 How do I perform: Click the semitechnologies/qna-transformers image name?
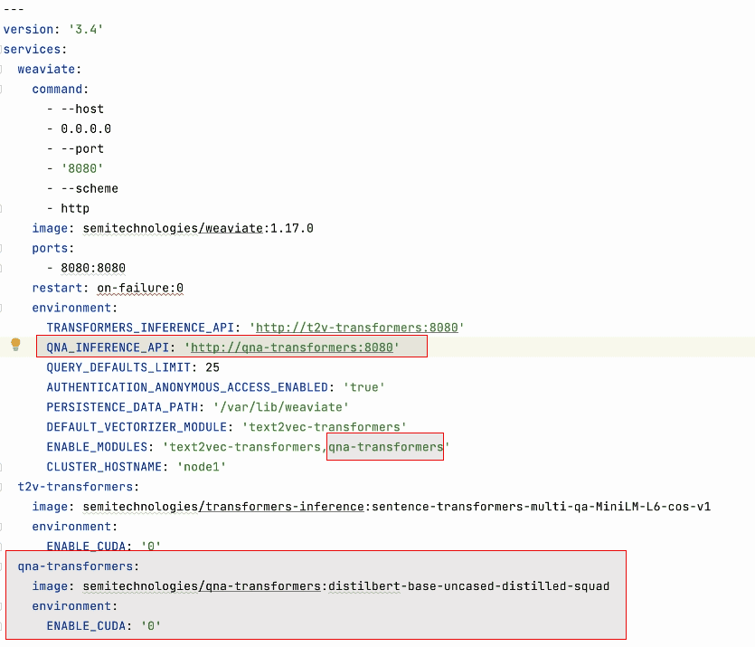(202, 586)
